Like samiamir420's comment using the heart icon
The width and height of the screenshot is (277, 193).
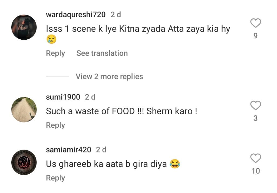255,158
